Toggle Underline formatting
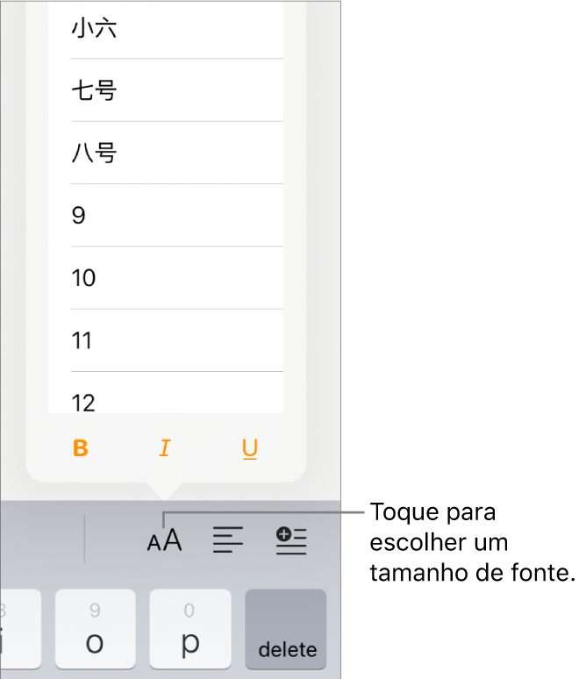 [250, 448]
